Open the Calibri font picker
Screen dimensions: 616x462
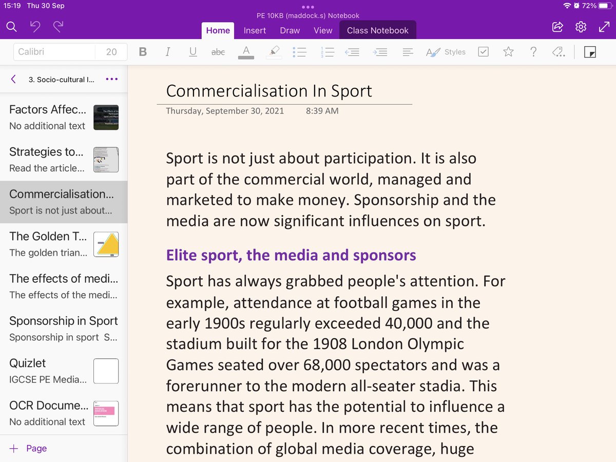(54, 51)
